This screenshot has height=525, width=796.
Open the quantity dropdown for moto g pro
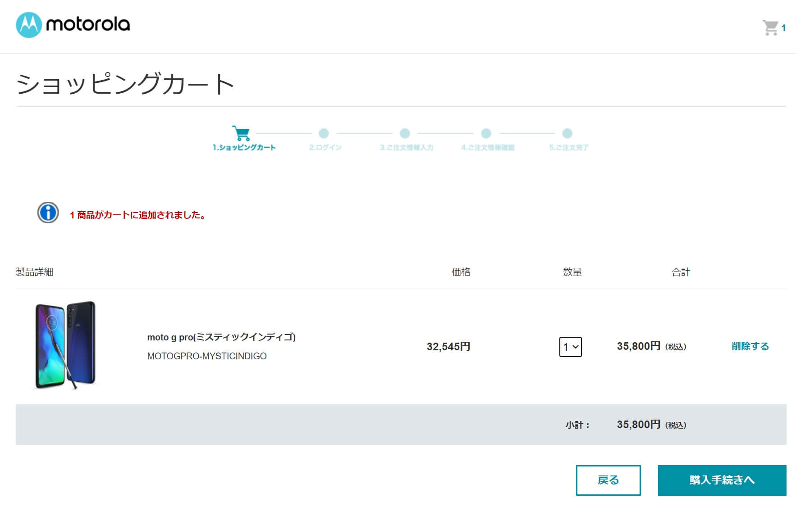point(570,347)
